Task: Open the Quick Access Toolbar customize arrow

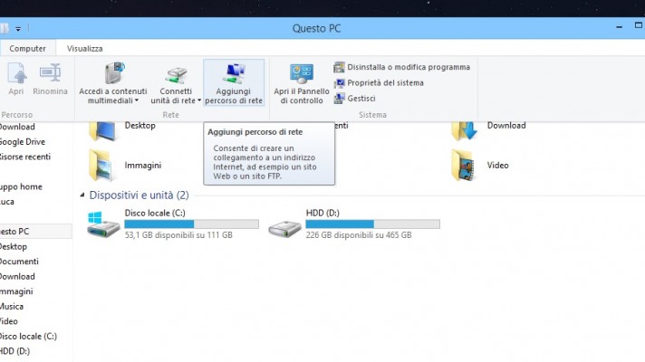Action: [x=18, y=29]
